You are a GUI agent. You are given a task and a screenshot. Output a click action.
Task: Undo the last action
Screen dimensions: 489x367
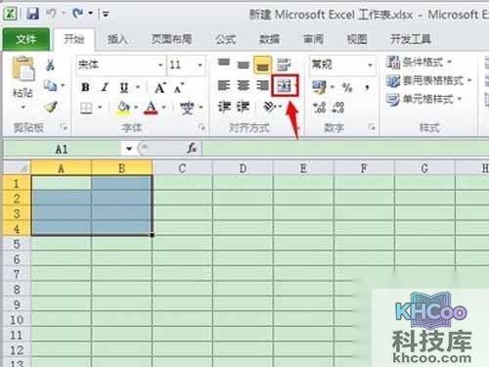pos(51,14)
